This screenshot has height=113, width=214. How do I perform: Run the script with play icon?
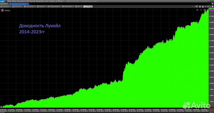pos(210,7)
